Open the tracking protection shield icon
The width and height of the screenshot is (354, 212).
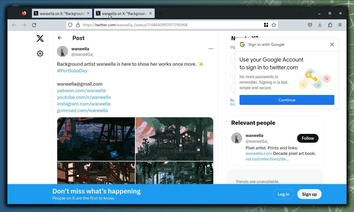tap(70, 25)
